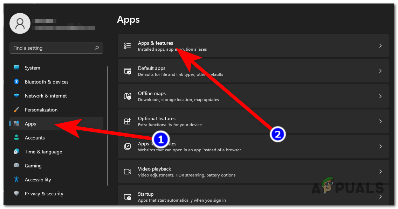This screenshot has height=209, width=398.
Task: Click 'Downloads, storage location, map updates' text
Action: coord(178,100)
